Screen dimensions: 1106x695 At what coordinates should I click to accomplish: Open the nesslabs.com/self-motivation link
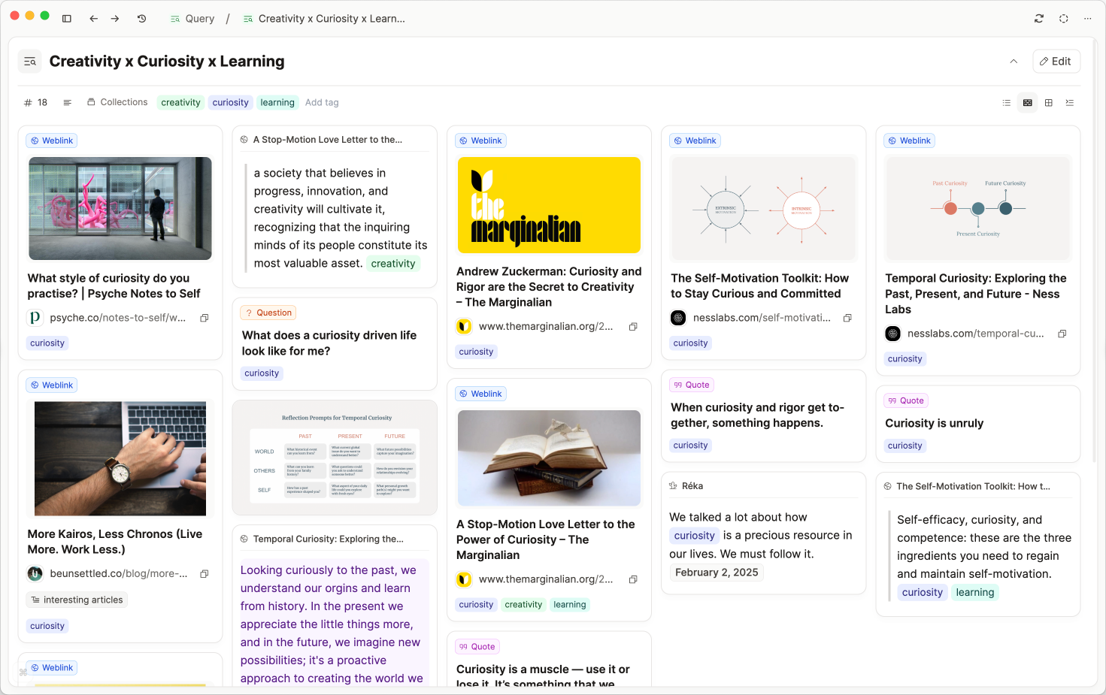coord(761,318)
